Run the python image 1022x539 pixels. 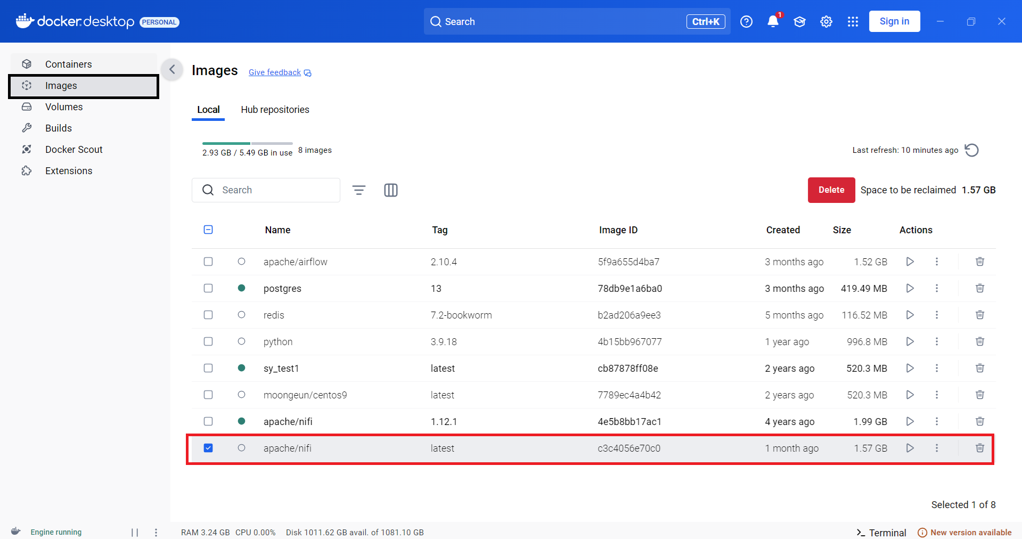[910, 341]
